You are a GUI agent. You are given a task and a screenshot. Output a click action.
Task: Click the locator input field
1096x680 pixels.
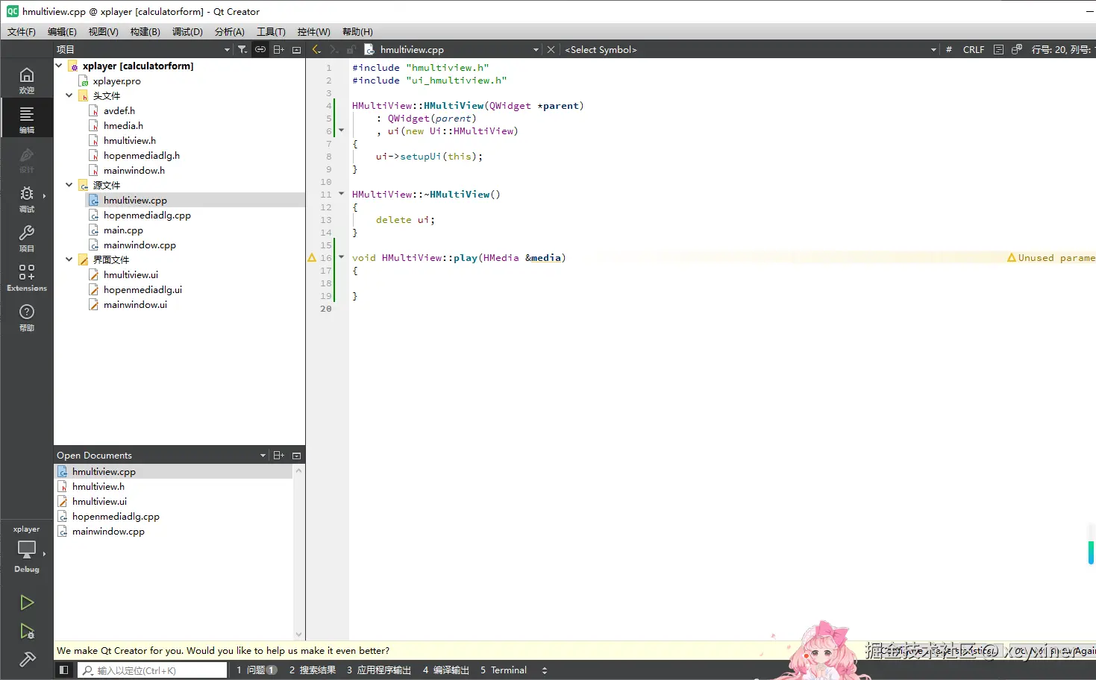(x=153, y=670)
